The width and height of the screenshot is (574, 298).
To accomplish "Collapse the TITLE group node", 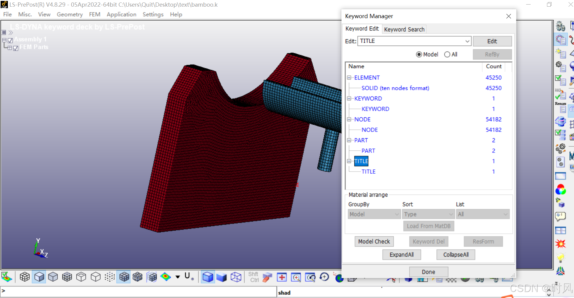I will tap(349, 161).
